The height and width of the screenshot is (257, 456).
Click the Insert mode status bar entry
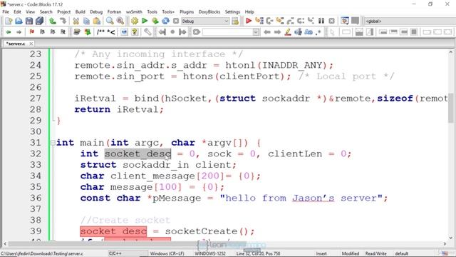(321, 253)
